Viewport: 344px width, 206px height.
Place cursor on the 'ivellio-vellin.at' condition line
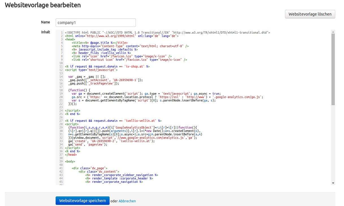tap(113, 121)
